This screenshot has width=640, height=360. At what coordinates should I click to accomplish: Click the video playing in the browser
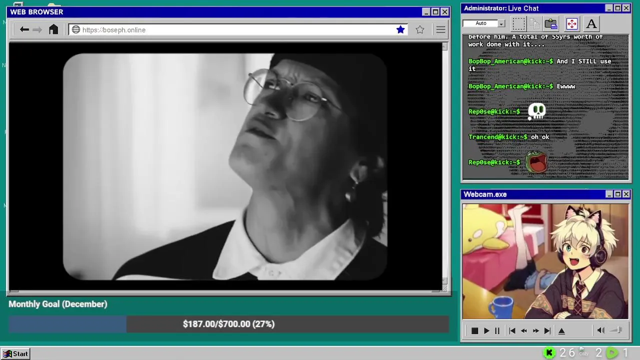[225, 166]
